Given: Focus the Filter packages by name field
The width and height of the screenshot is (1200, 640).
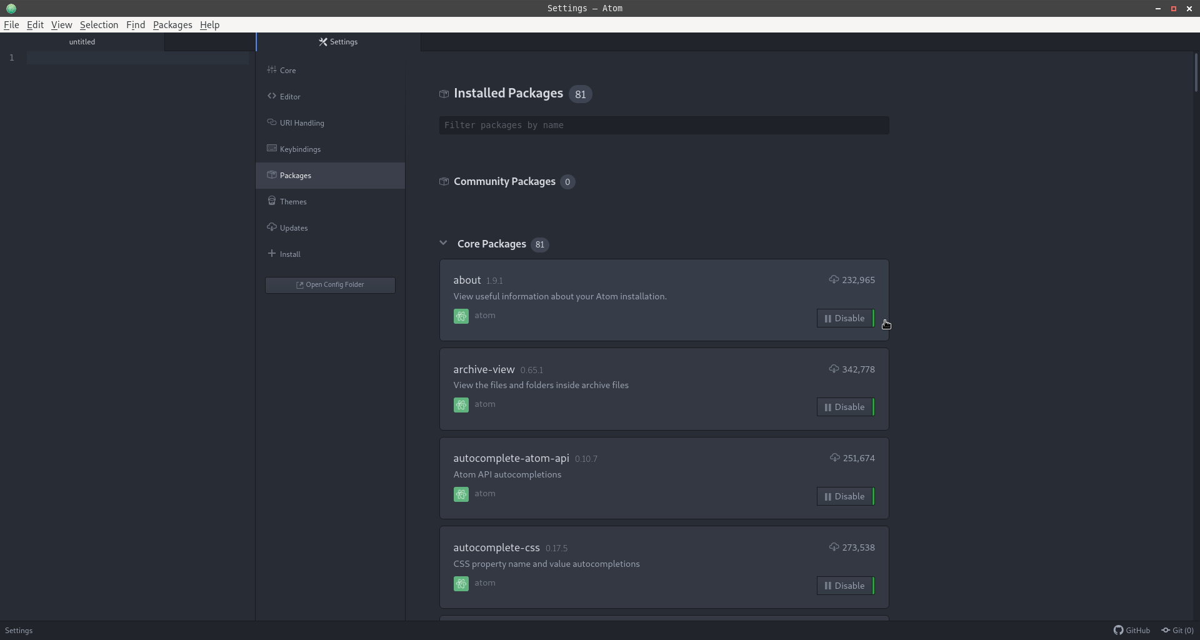Looking at the screenshot, I should pos(664,125).
